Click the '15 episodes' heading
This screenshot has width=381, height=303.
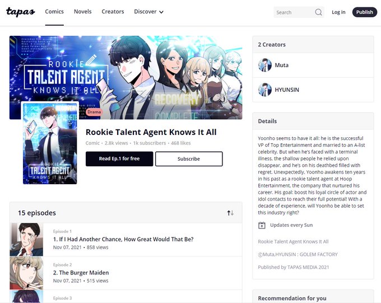[37, 213]
